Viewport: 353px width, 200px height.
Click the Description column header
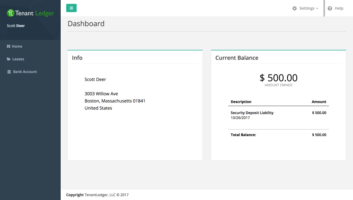pos(241,102)
